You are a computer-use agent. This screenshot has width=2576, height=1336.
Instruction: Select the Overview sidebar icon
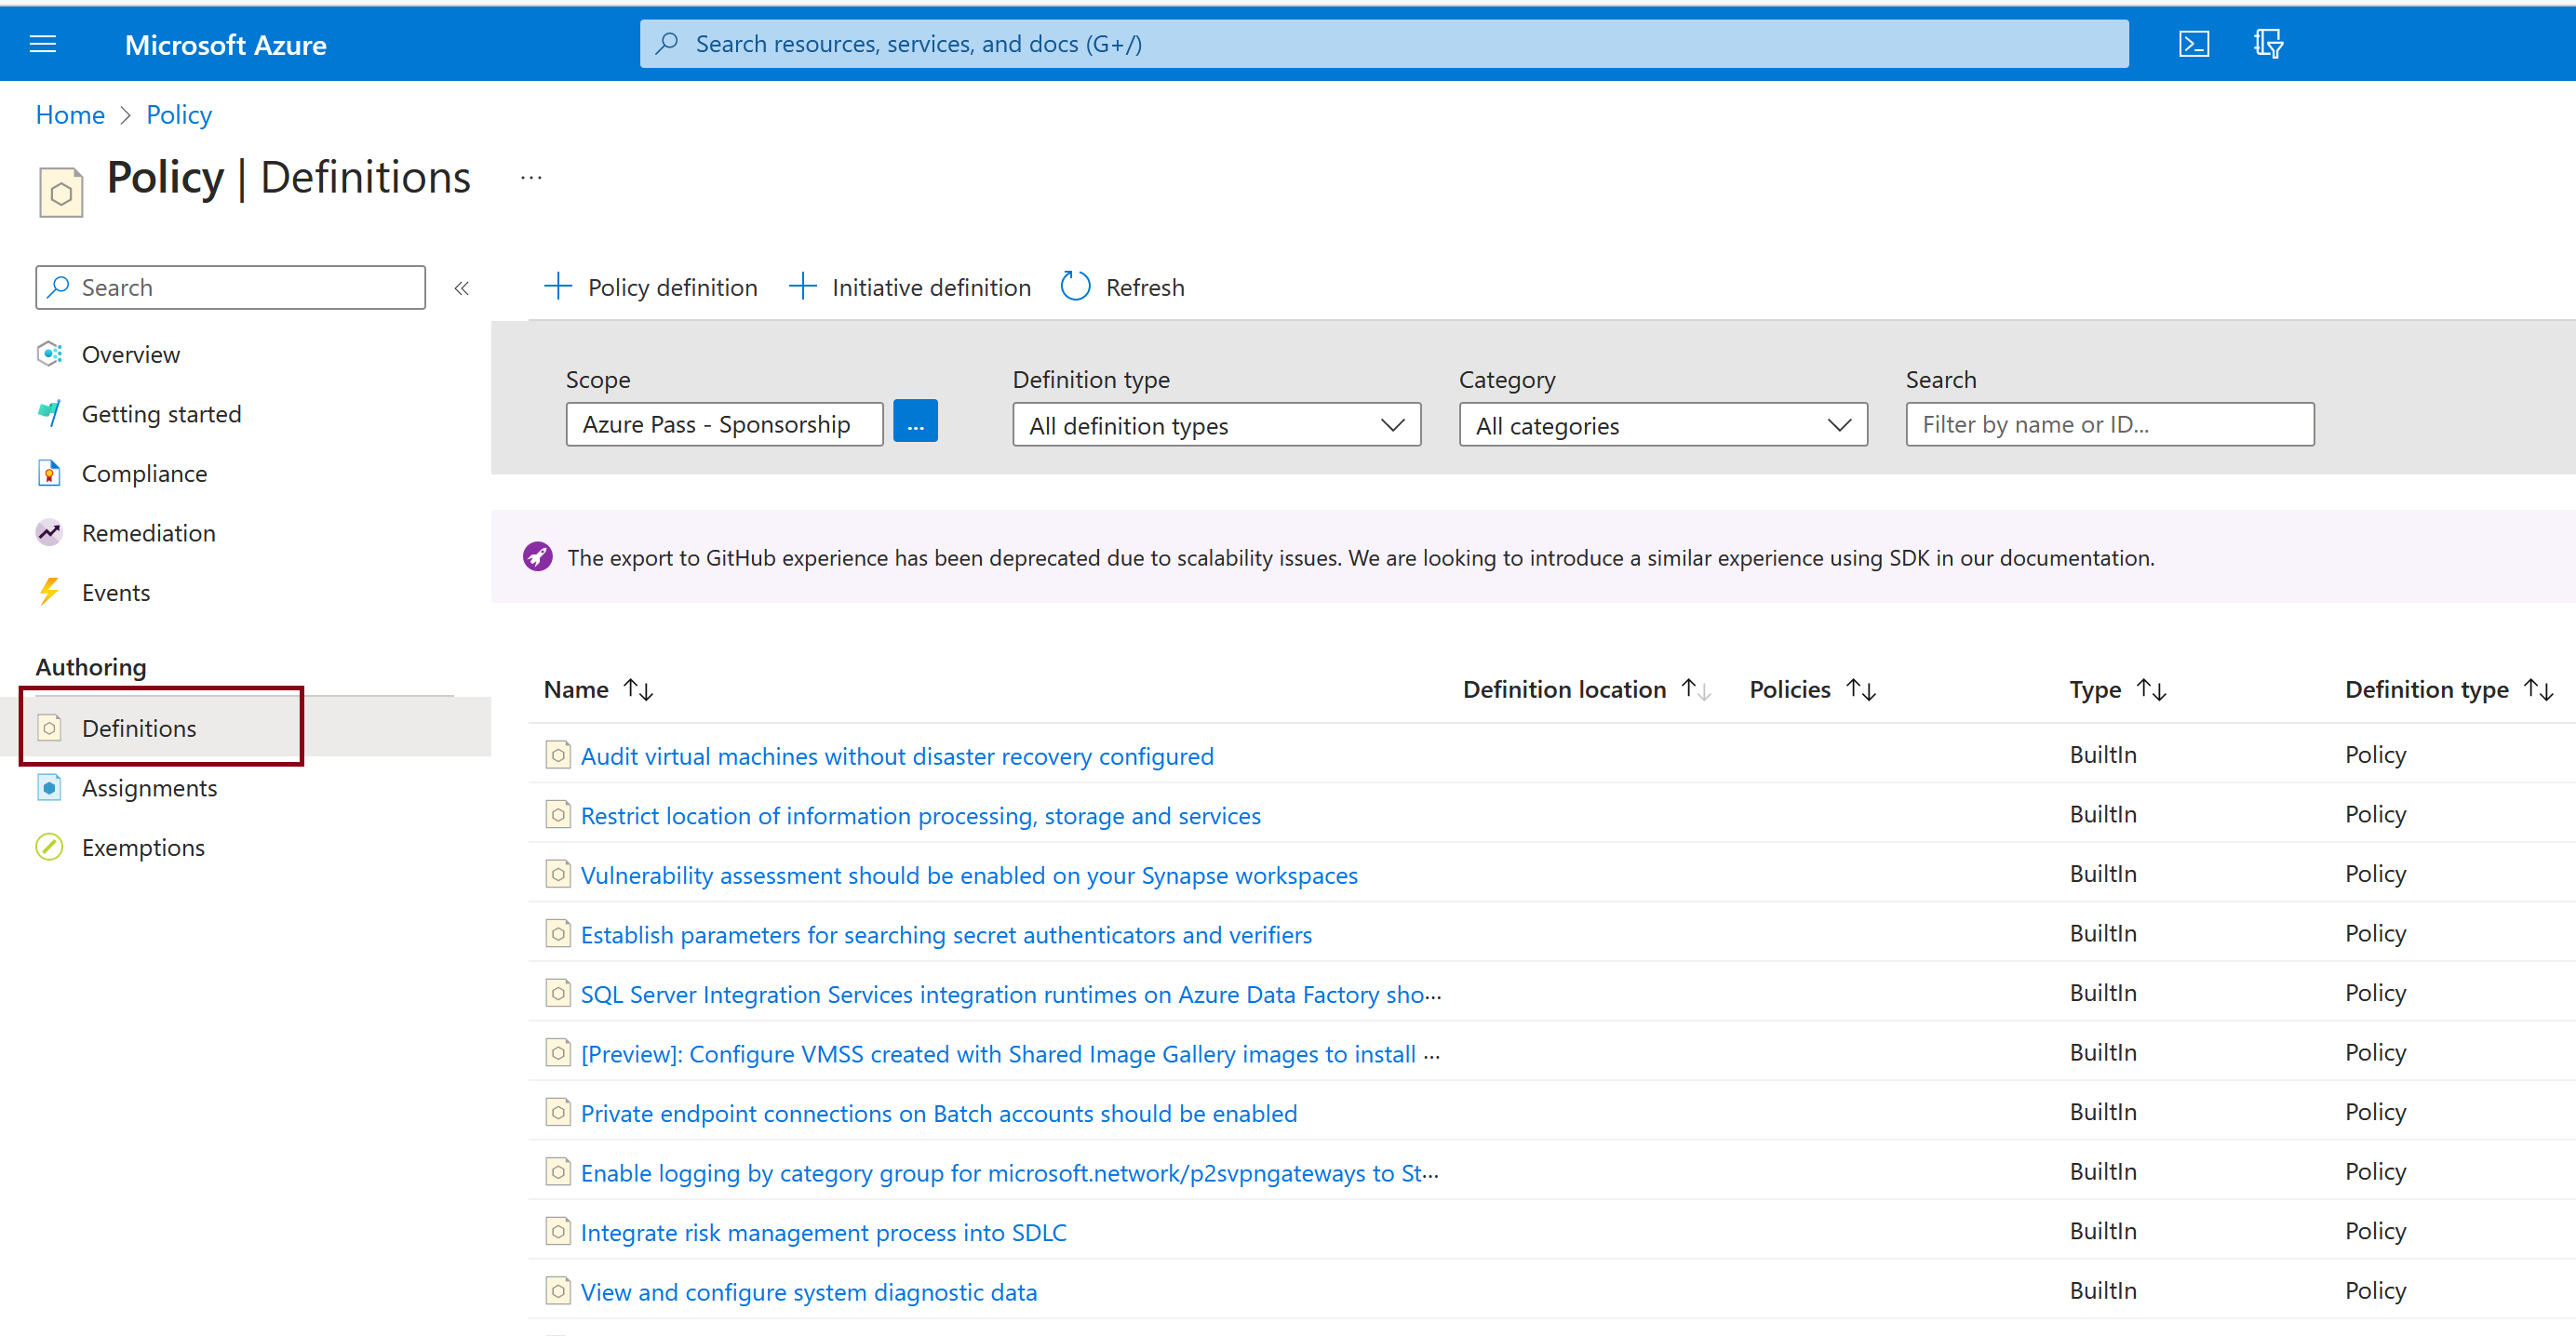pyautogui.click(x=49, y=353)
